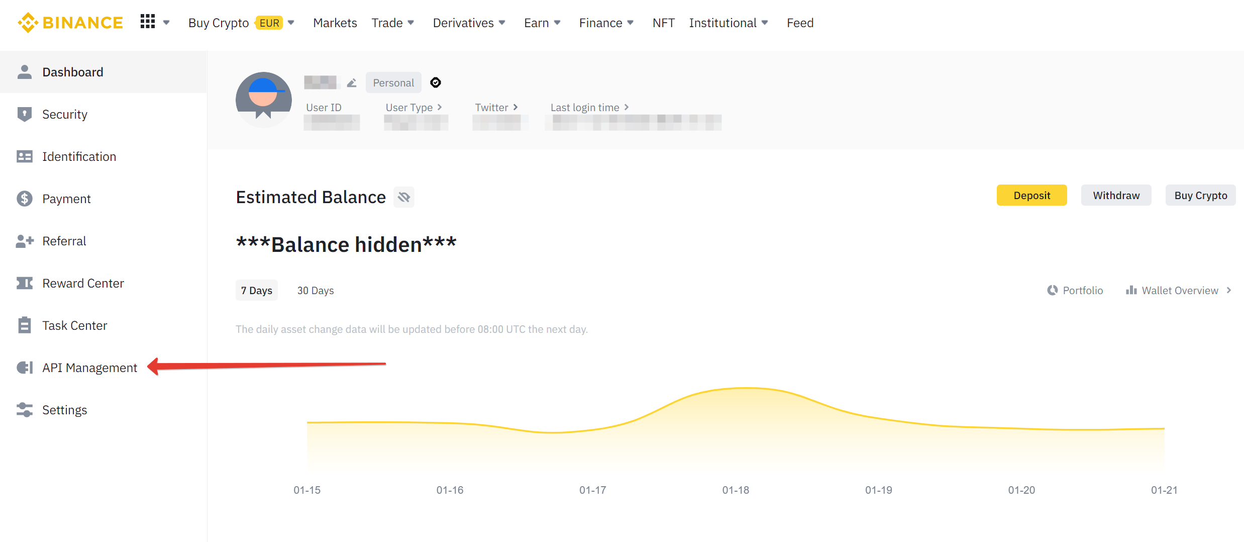
Task: Expand the apps grid dropdown arrow
Action: click(166, 23)
